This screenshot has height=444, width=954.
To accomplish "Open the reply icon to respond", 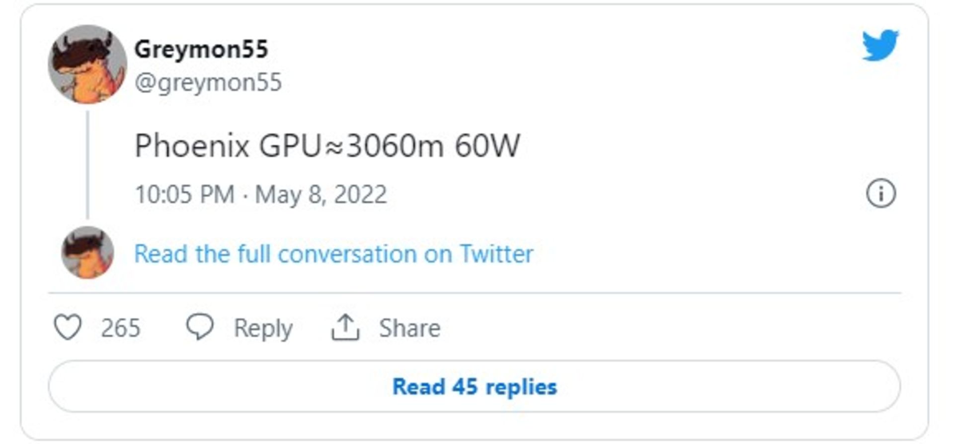I will (x=201, y=327).
